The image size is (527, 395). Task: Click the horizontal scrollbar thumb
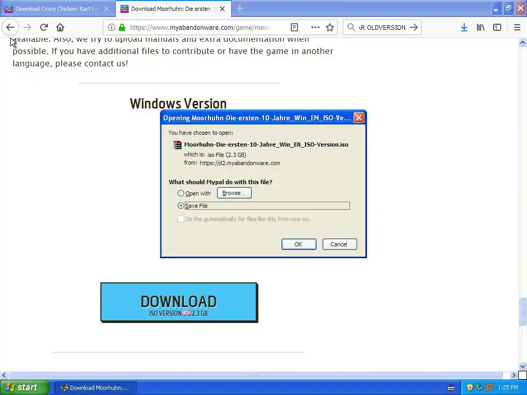(255, 375)
